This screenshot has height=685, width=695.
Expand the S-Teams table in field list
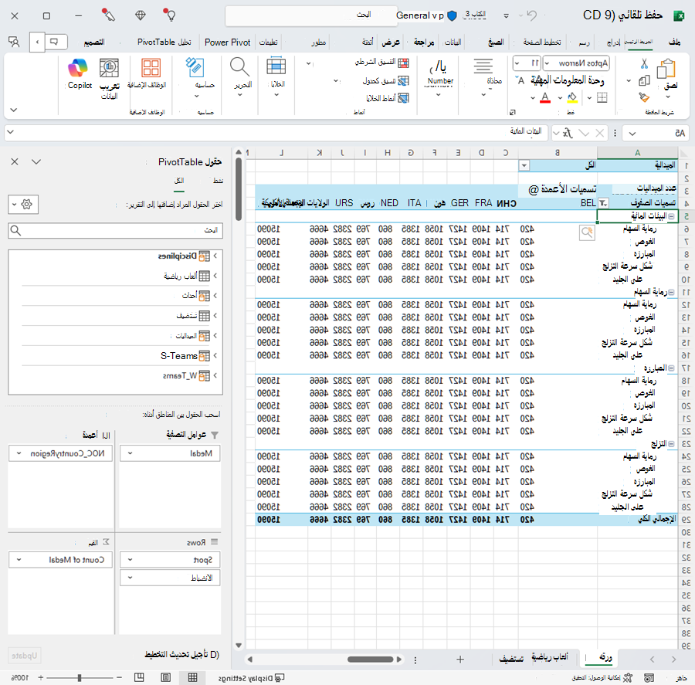pyautogui.click(x=215, y=355)
